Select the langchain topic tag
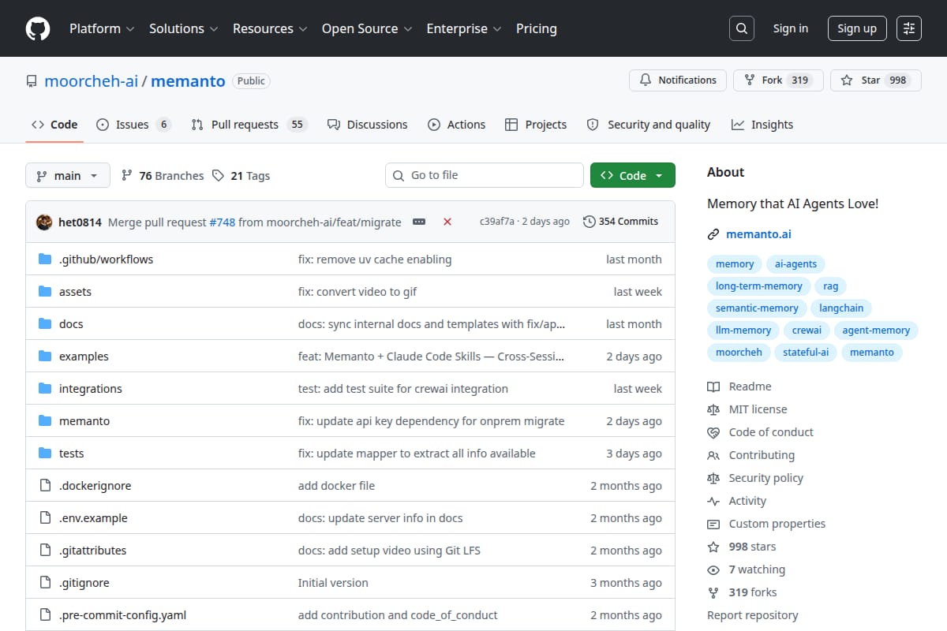 click(842, 308)
